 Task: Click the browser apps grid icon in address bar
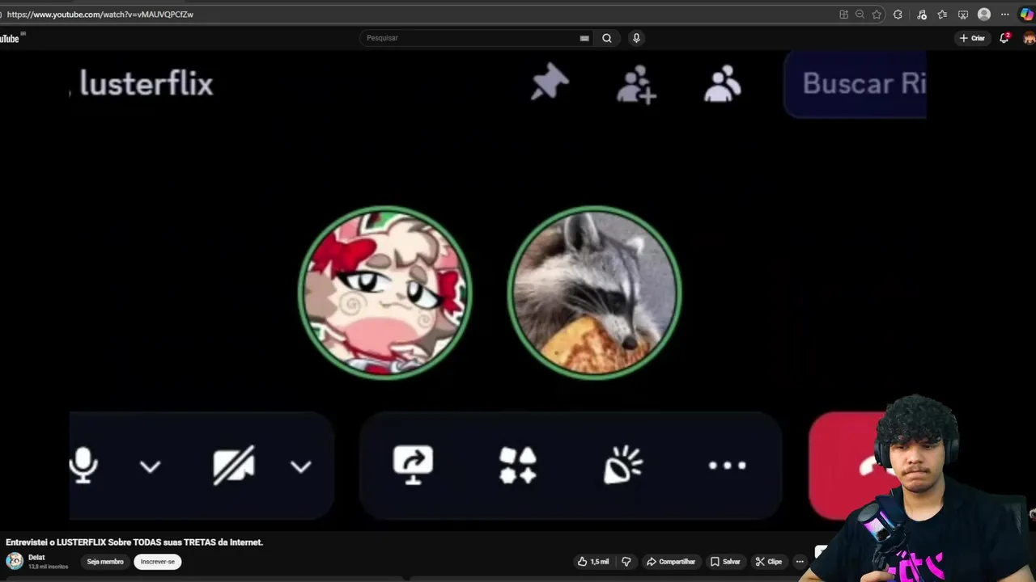[843, 15]
